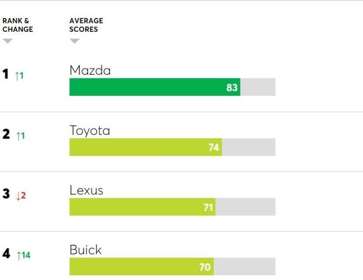
Task: Open the Toyota brand name link
Action: 90,130
